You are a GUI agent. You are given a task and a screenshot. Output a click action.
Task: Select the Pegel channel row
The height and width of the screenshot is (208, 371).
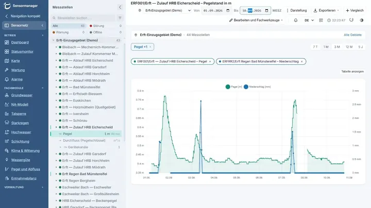86,134
